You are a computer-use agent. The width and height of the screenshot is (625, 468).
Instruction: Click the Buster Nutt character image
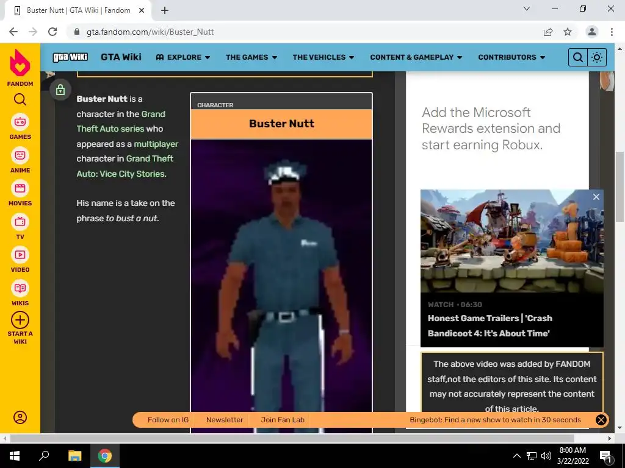pyautogui.click(x=281, y=286)
